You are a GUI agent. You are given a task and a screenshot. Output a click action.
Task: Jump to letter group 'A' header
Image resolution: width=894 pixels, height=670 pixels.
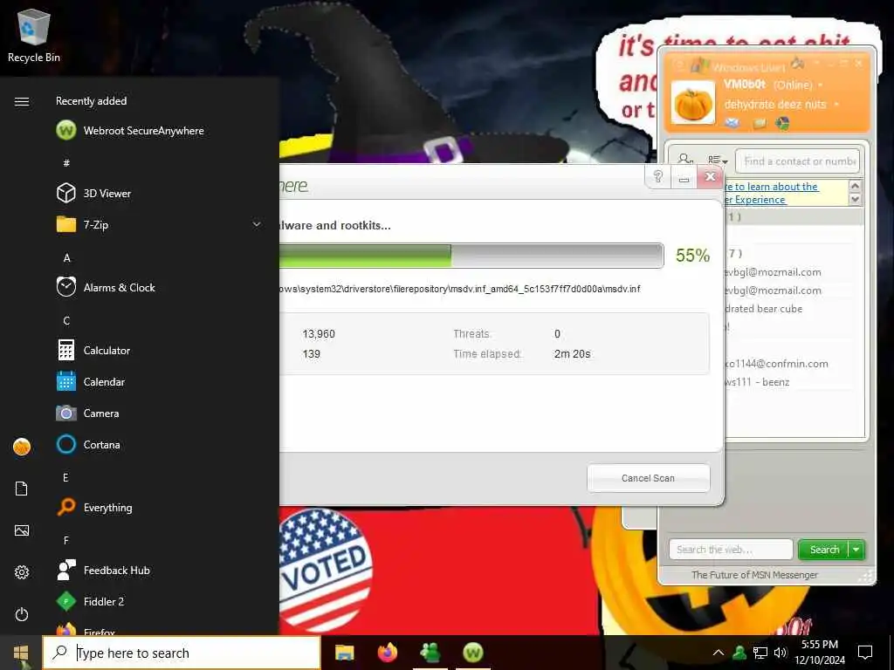tap(66, 258)
